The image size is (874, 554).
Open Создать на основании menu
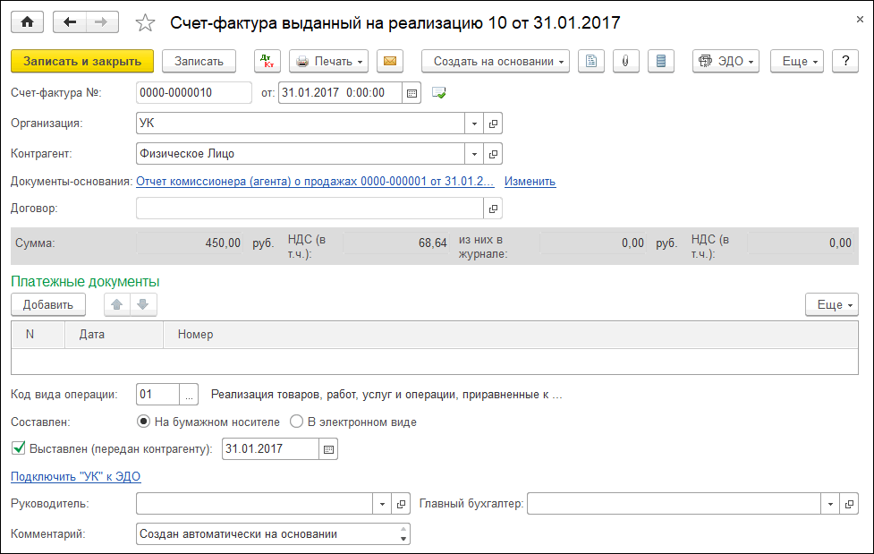[496, 61]
